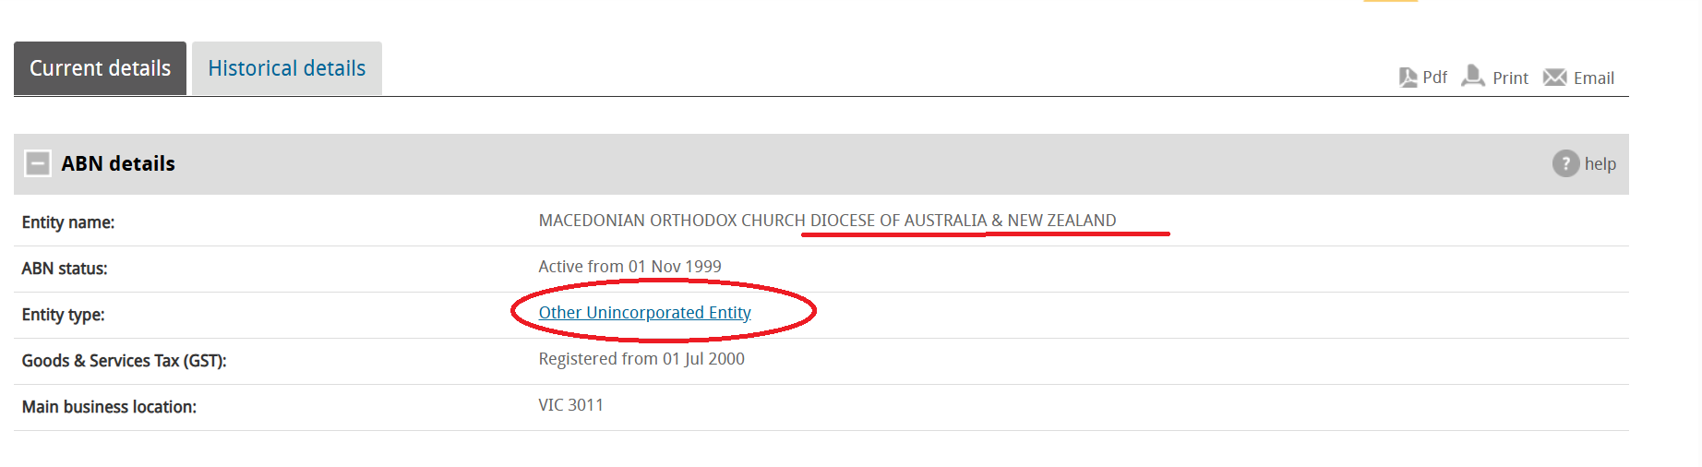Click the Entity type label

click(63, 315)
